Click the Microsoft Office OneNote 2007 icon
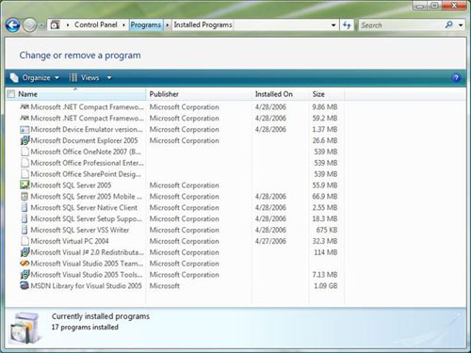The width and height of the screenshot is (471, 353). (x=24, y=152)
